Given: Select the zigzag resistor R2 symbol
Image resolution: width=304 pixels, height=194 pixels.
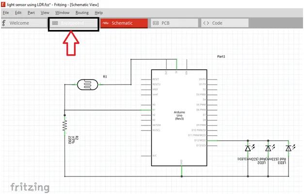Looking at the screenshot, I should point(65,126).
